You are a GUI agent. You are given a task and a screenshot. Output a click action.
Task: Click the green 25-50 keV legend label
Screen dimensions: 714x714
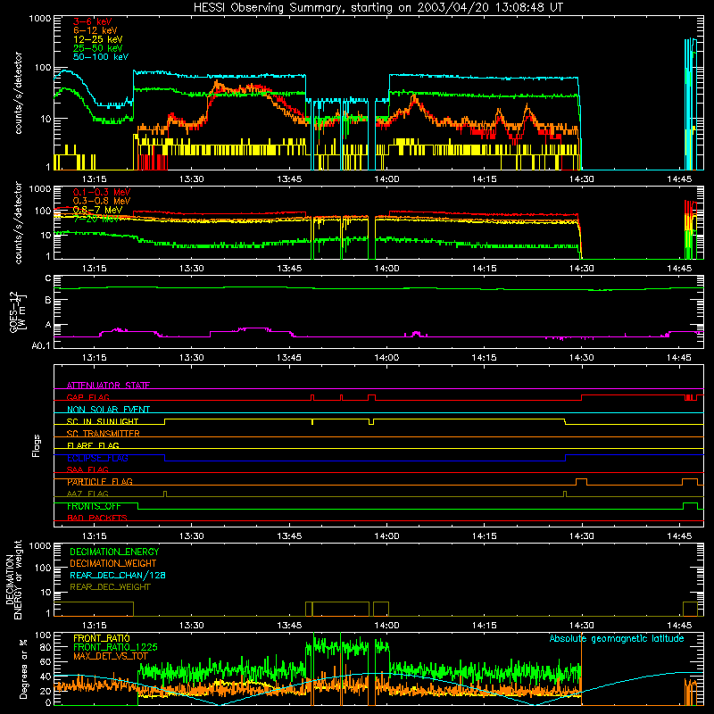click(x=98, y=48)
